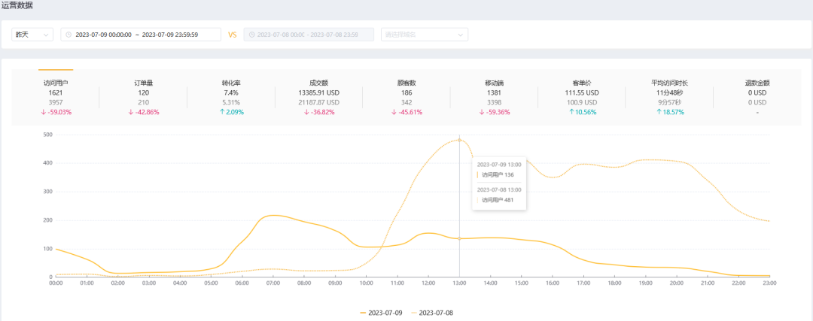Click the -45.61% customer change value
This screenshot has height=321, width=813.
click(406, 112)
